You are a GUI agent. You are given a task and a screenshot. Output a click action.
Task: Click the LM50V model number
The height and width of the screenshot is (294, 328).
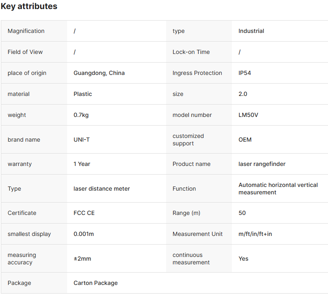248,115
